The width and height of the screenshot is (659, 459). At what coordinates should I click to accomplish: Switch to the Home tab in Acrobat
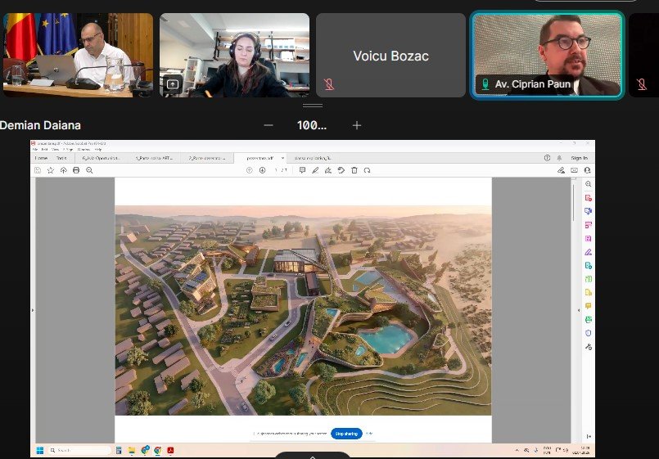pos(41,158)
